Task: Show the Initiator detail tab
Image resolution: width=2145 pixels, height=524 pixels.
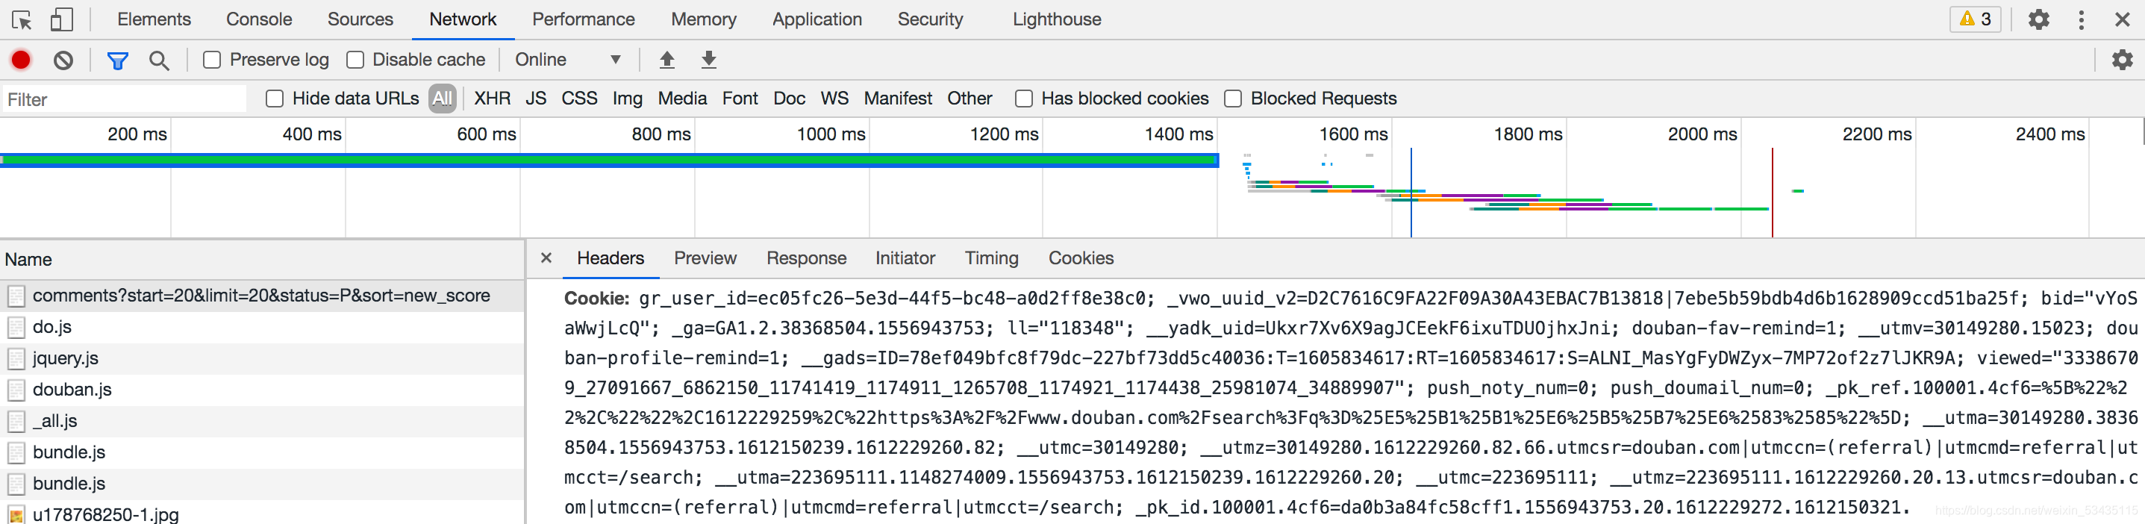Action: pos(905,258)
